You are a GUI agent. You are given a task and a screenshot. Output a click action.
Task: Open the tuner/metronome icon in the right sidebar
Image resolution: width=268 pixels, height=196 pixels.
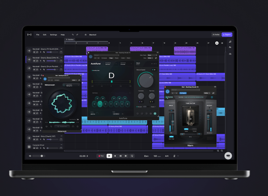[x=230, y=54]
